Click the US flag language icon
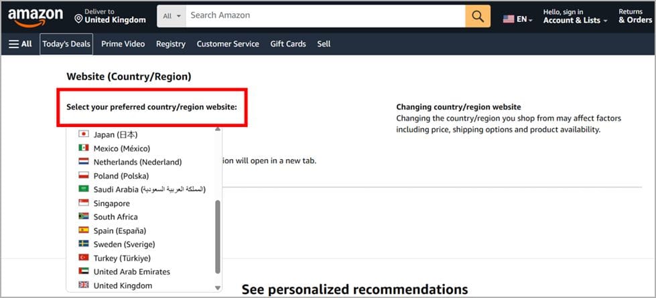This screenshot has width=656, height=298. [x=509, y=19]
